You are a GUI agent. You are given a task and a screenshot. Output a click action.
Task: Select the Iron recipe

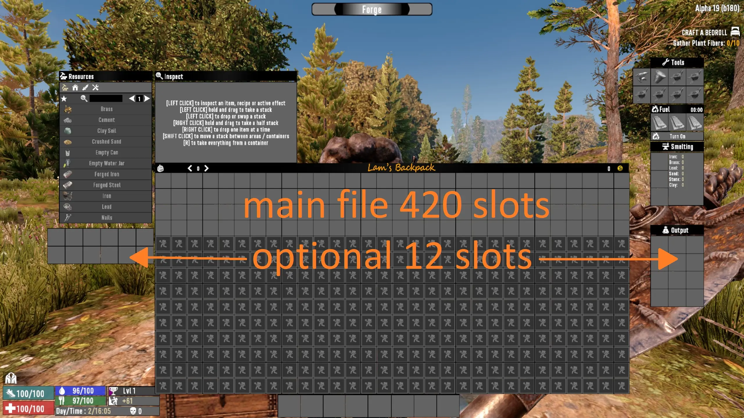[106, 196]
